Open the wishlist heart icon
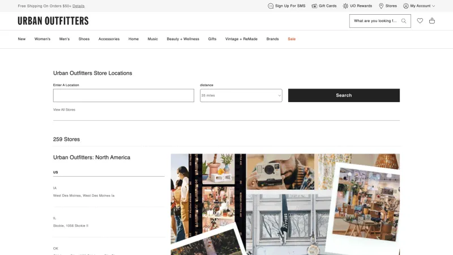The width and height of the screenshot is (453, 255). (420, 20)
